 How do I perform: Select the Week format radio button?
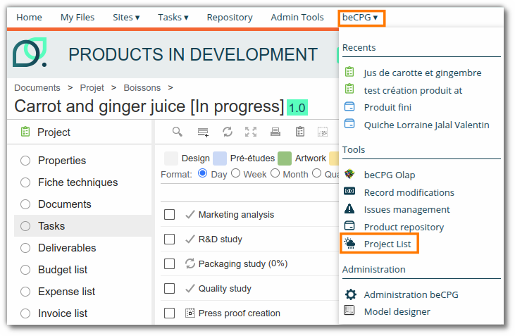tap(235, 173)
